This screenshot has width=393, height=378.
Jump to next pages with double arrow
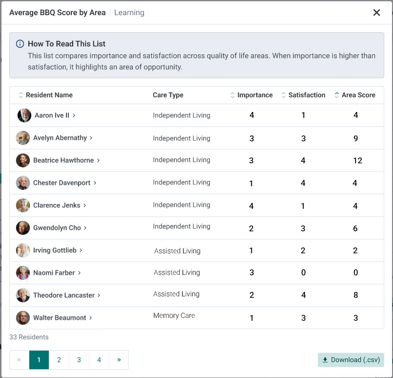pos(119,360)
